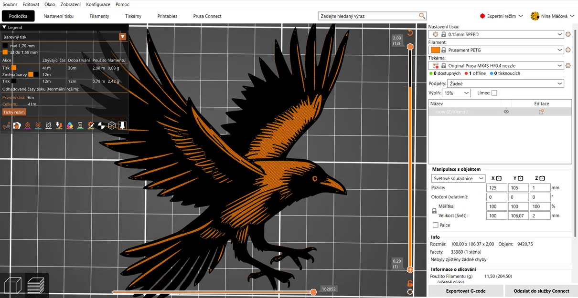Open the Printables tab

[167, 16]
